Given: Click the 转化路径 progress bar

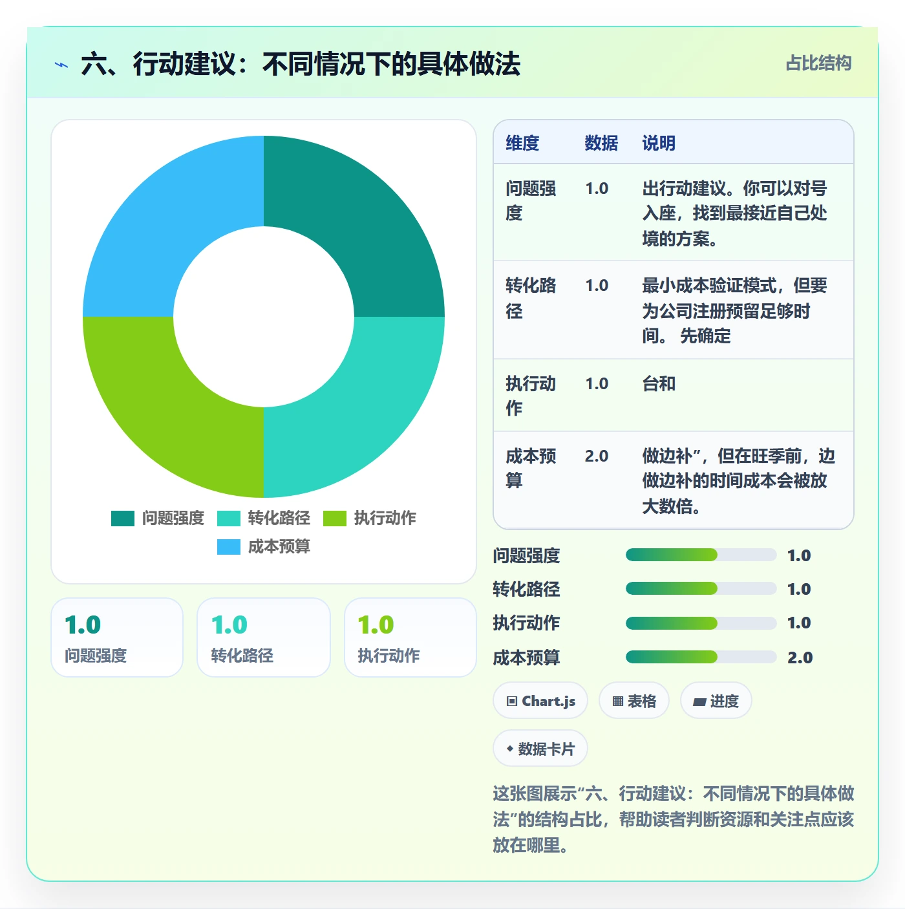Looking at the screenshot, I should (x=701, y=588).
